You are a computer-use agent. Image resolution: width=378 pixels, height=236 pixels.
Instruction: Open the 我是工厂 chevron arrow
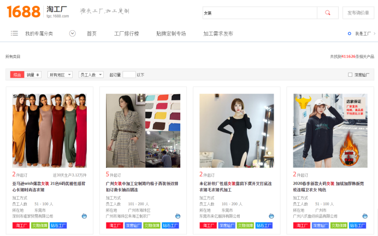tap(374, 33)
